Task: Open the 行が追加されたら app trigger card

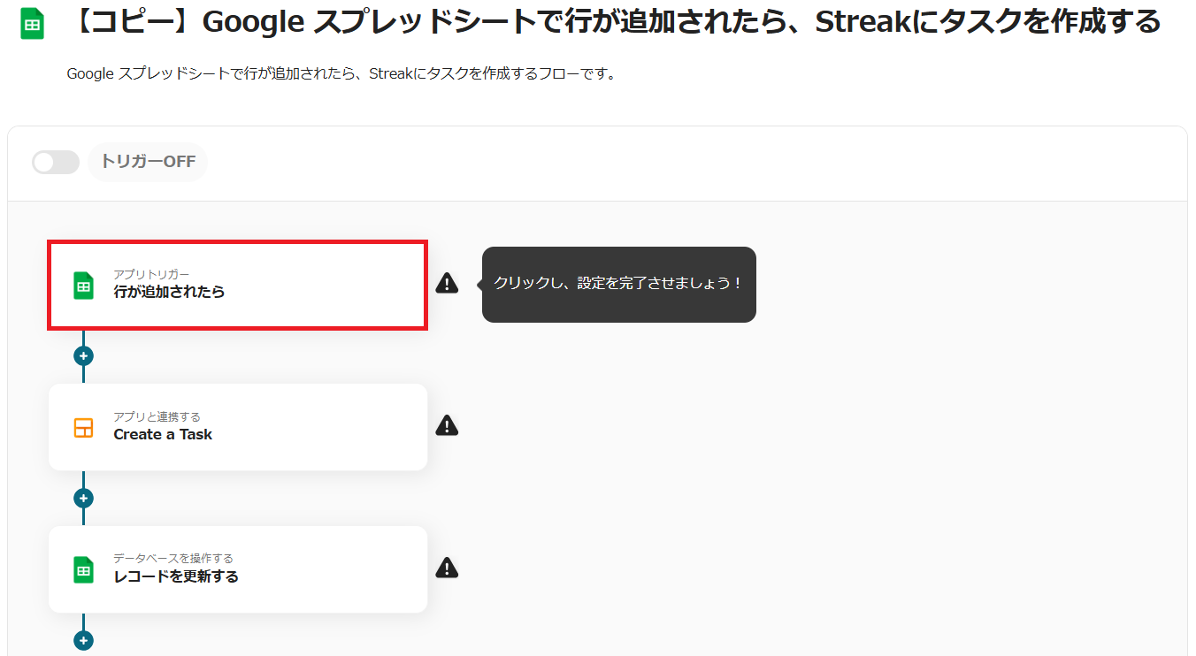Action: tap(238, 285)
